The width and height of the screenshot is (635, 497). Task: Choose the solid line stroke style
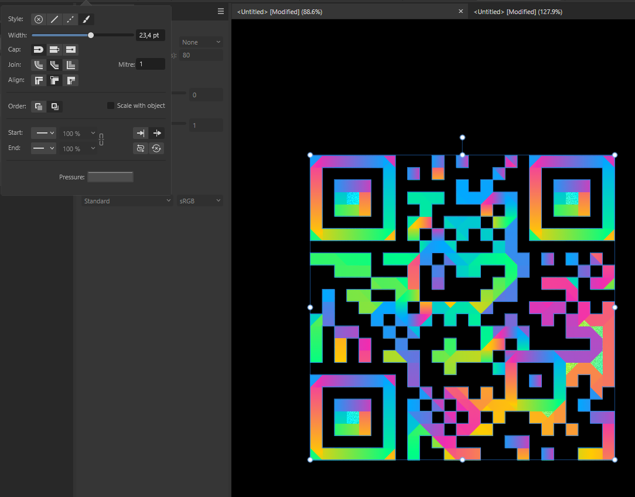[x=54, y=19]
